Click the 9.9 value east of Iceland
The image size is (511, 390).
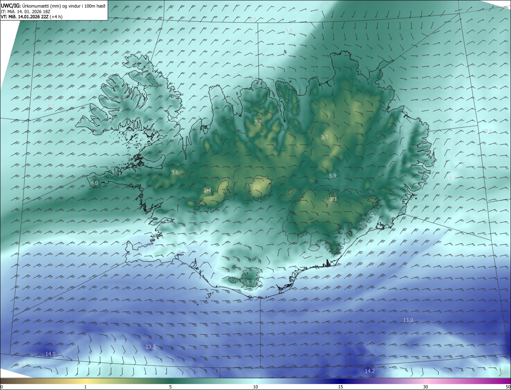click(x=452, y=178)
